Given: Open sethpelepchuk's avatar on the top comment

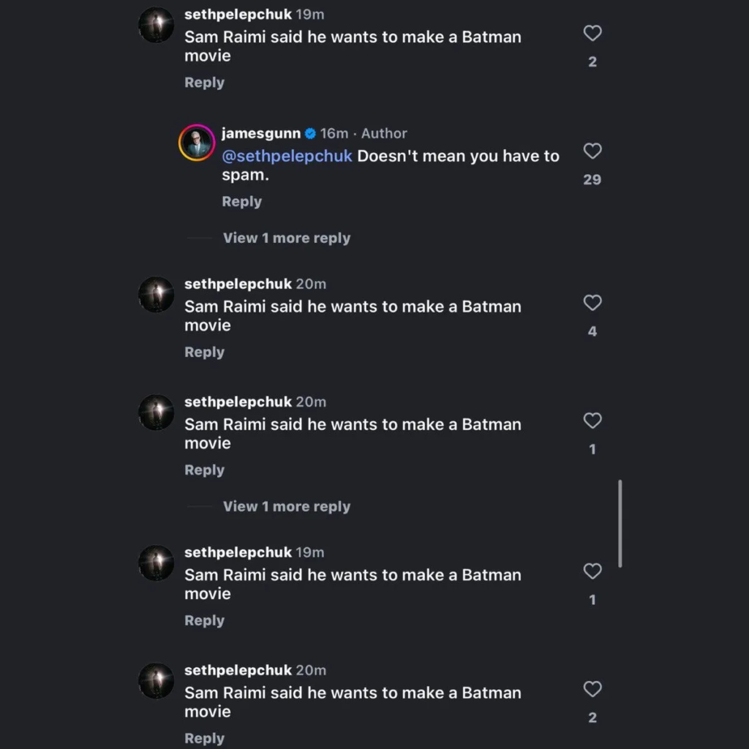Looking at the screenshot, I should coord(157,26).
